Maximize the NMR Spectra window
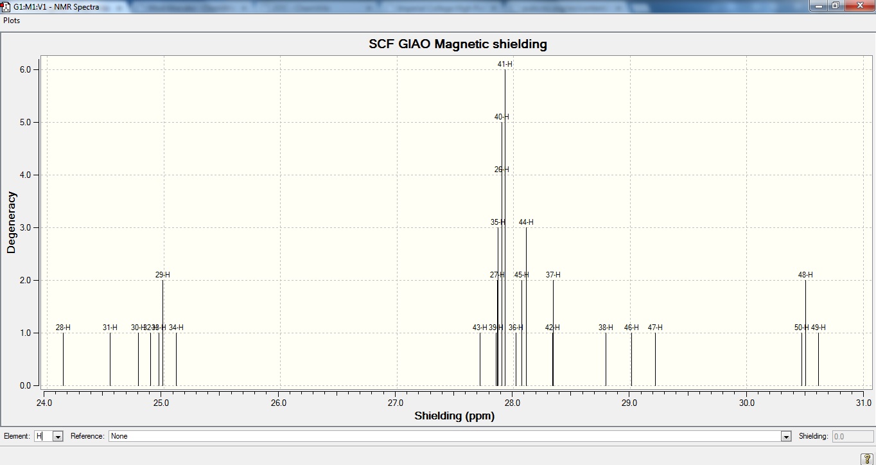 835,6
